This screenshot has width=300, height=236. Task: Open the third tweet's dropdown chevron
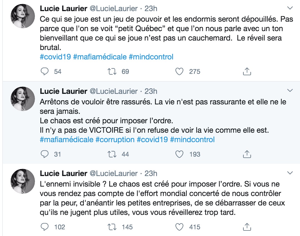point(290,173)
